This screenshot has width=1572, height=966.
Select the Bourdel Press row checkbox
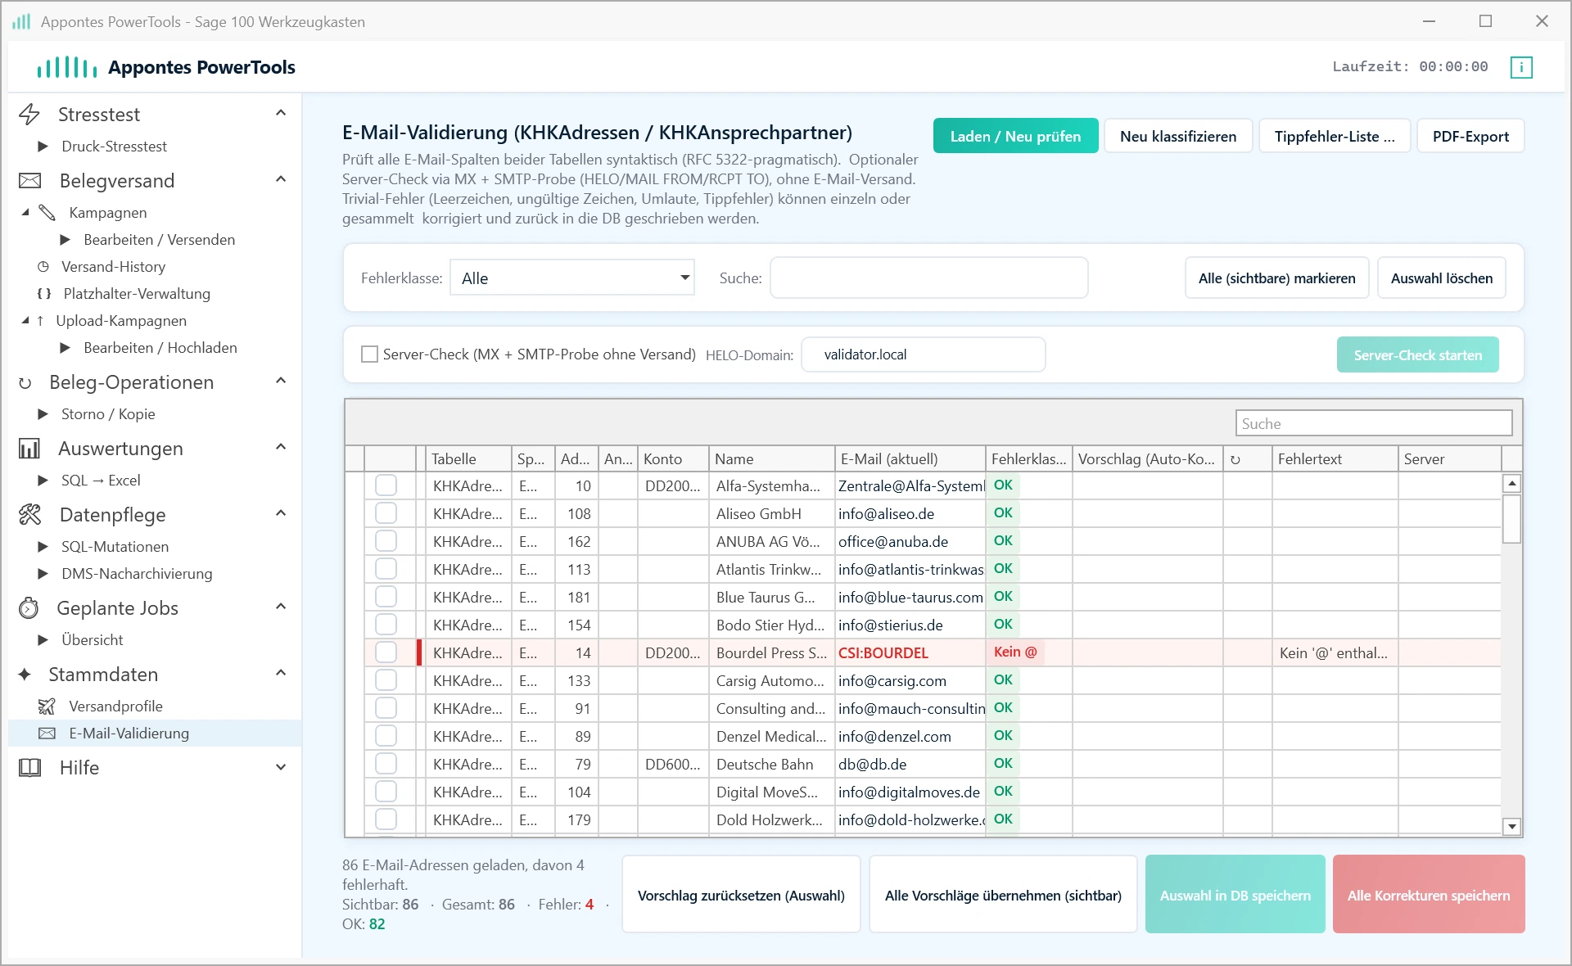386,652
